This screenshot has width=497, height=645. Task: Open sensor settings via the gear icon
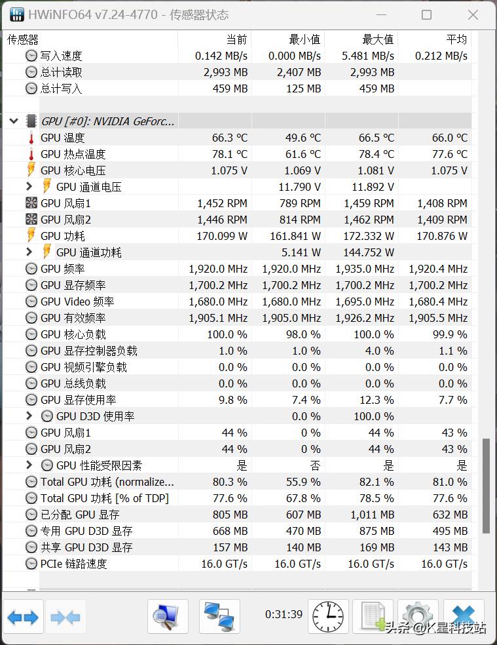[417, 616]
